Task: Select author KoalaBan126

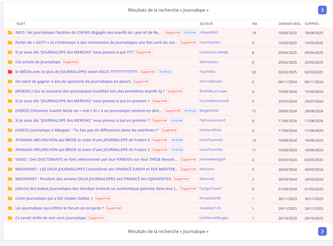Action: [x=210, y=208]
